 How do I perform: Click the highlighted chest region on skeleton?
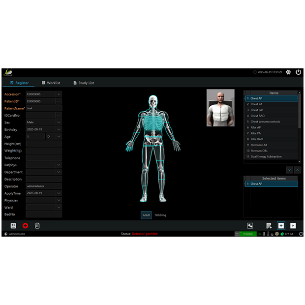coord(153,122)
